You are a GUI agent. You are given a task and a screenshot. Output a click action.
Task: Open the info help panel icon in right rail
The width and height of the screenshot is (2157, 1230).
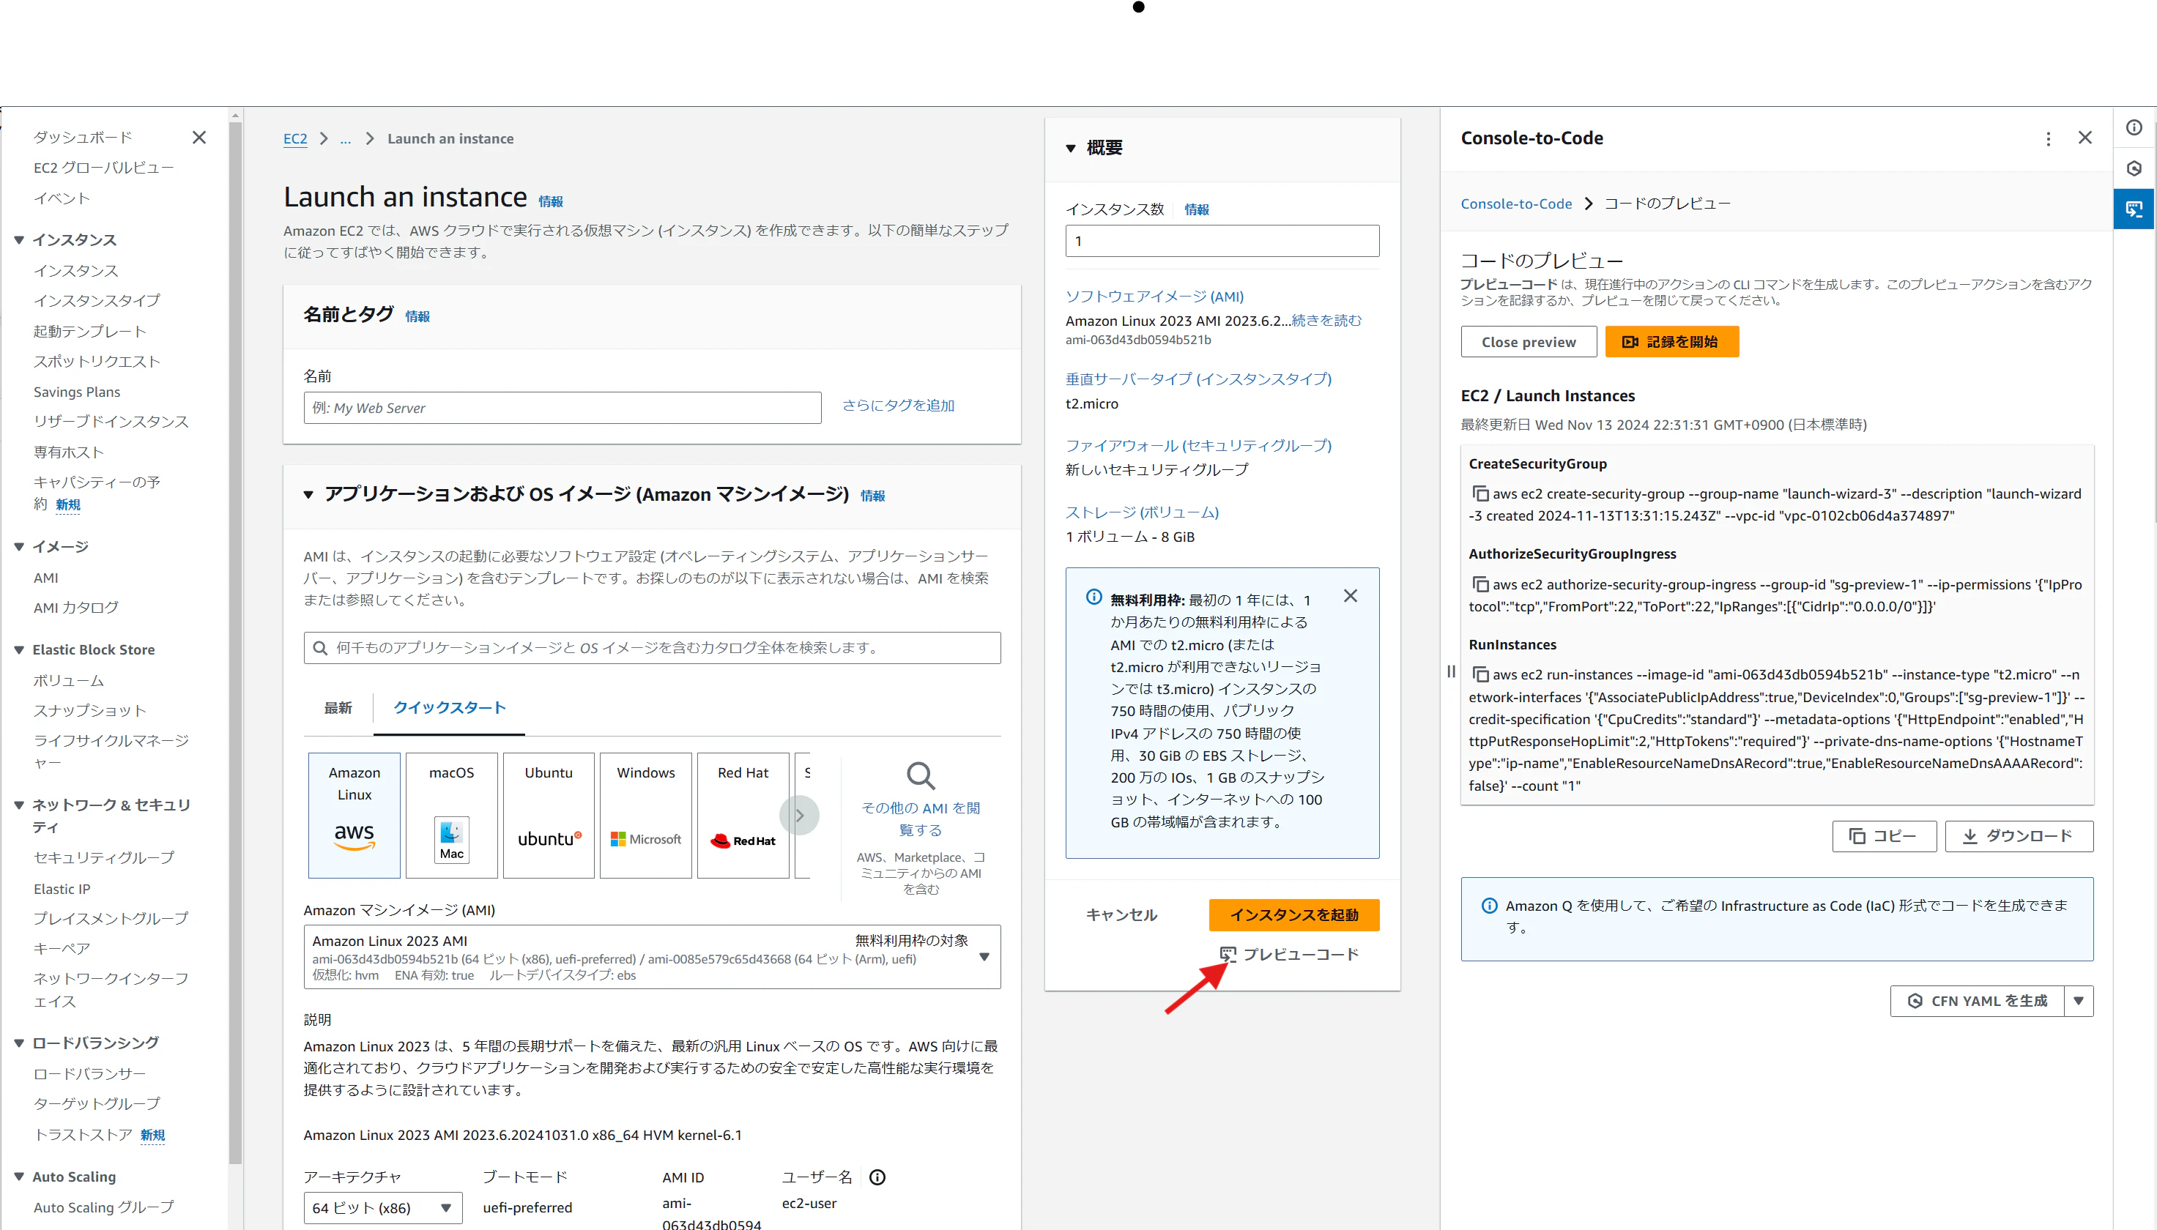2134,127
